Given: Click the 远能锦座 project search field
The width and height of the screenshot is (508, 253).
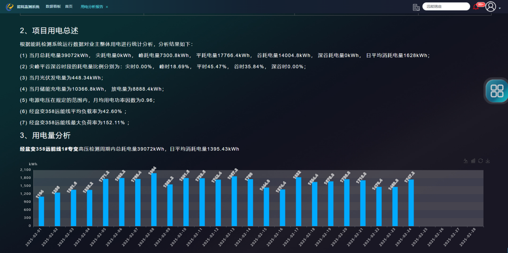Looking at the screenshot, I should tap(446, 6).
